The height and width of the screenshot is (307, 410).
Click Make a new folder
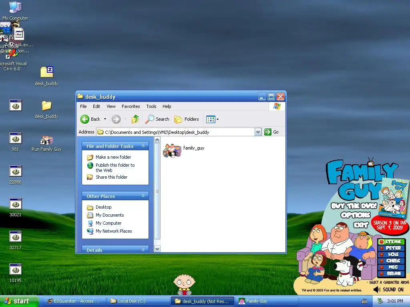(x=113, y=157)
